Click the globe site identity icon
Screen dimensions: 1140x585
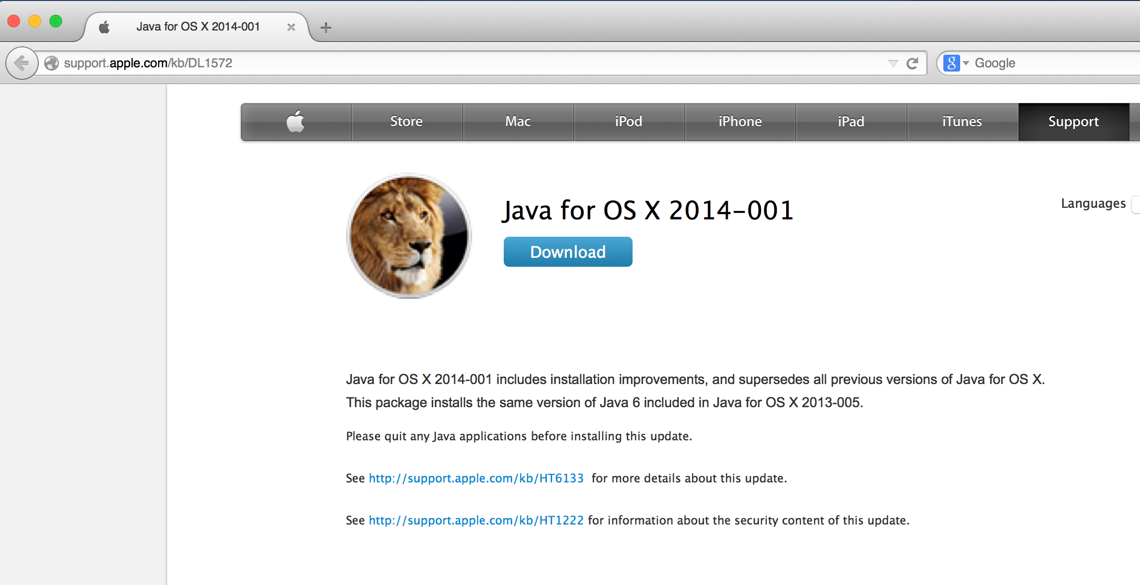tap(52, 63)
